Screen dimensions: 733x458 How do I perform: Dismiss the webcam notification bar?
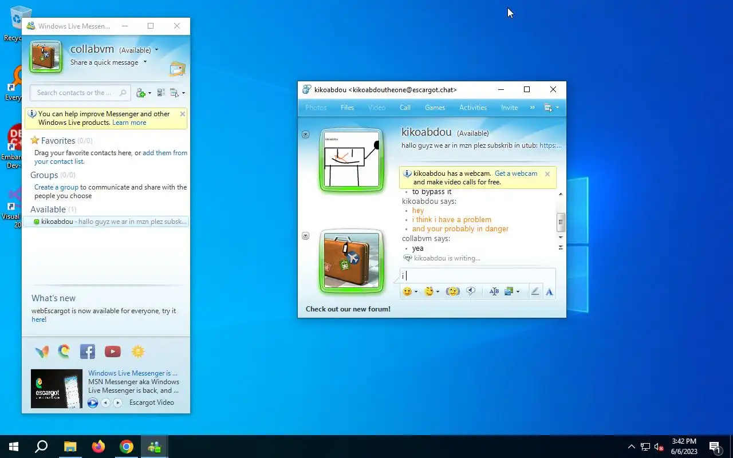pos(547,174)
